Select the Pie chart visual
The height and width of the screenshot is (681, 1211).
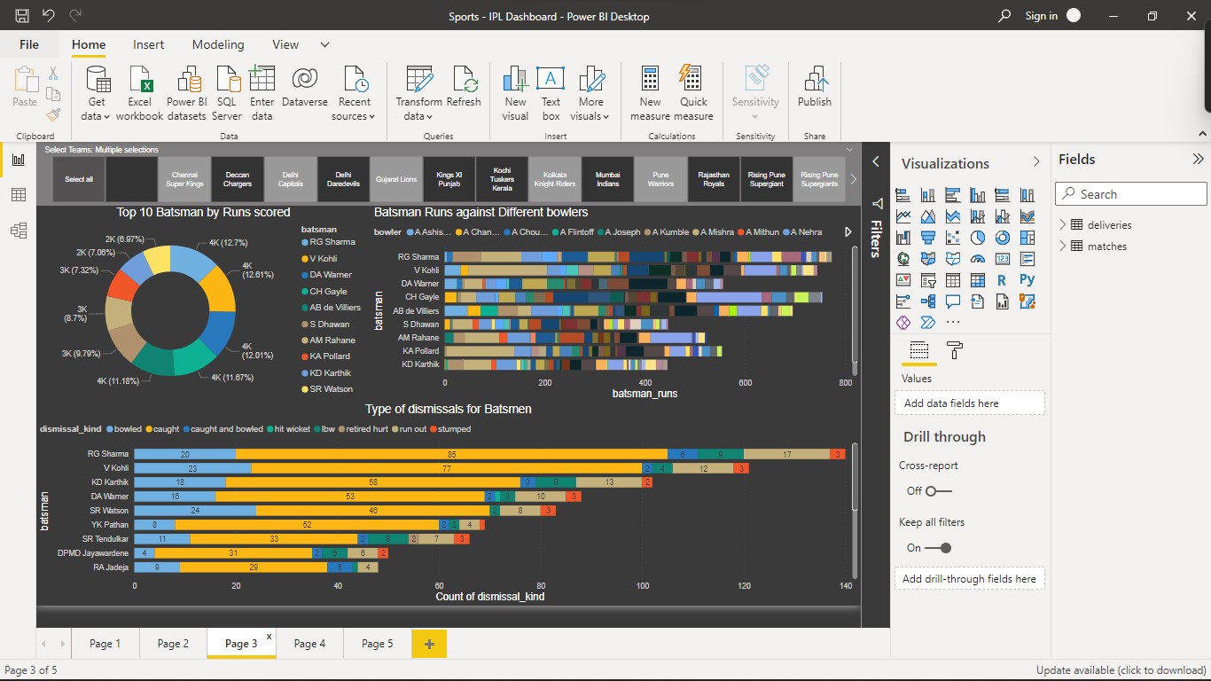[x=978, y=238]
